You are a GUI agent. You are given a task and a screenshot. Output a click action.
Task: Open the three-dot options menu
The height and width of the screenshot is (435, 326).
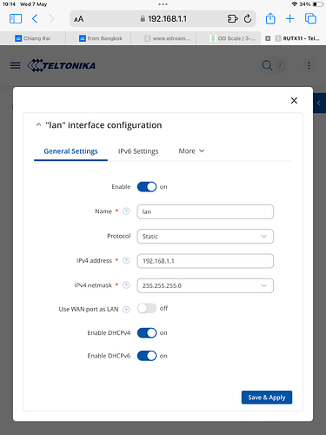click(309, 65)
